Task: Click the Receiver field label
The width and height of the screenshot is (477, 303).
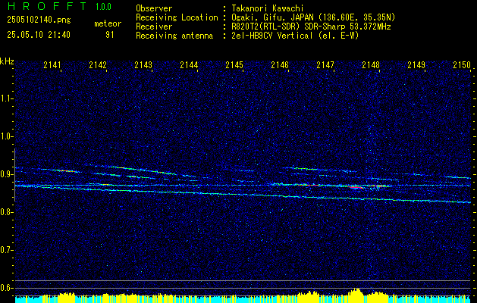Action: coord(154,27)
